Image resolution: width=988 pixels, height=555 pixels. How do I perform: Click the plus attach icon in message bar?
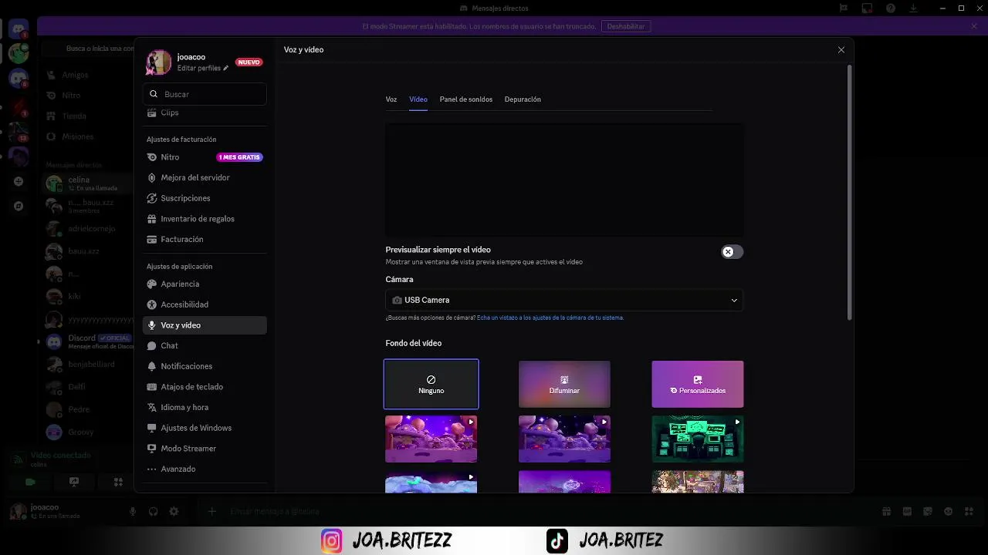pos(211,511)
